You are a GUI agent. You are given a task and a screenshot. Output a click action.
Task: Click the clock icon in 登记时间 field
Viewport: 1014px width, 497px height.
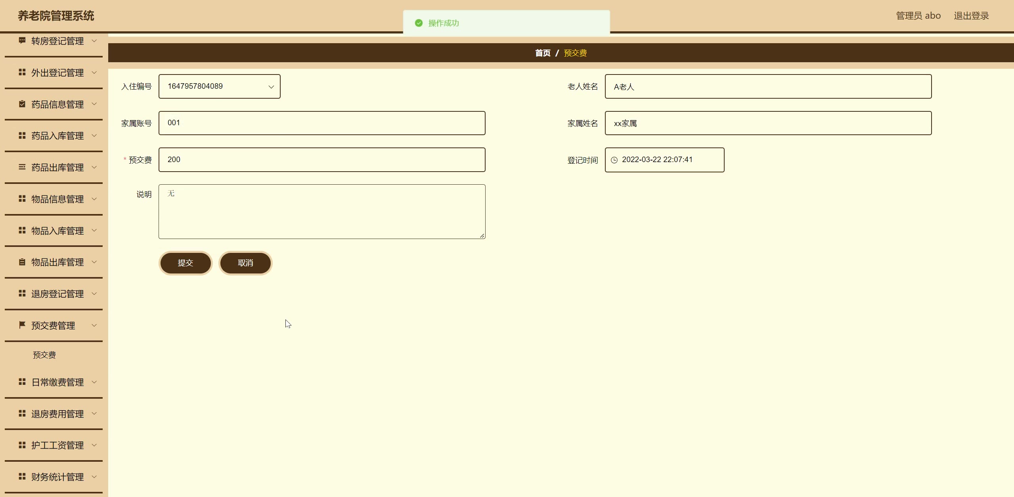614,160
